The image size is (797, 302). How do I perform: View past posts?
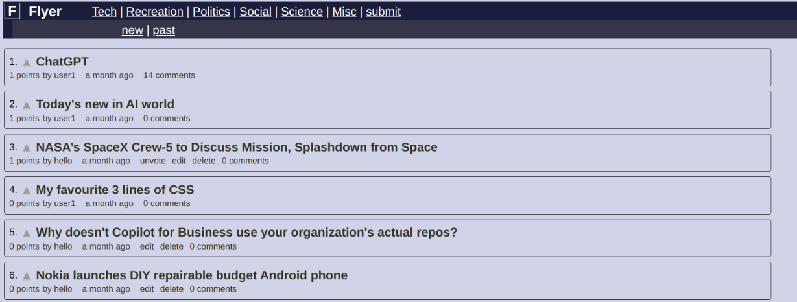pos(164,30)
